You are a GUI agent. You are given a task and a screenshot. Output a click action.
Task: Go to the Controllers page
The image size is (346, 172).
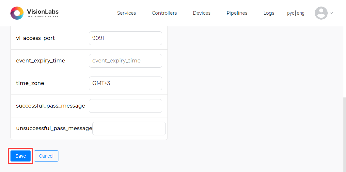click(164, 13)
